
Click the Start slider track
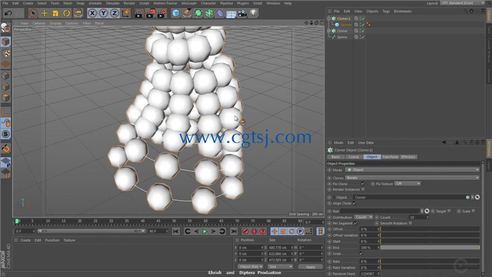430,241
